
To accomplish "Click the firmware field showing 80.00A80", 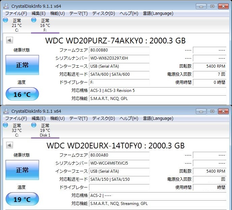I will tap(119, 155).
